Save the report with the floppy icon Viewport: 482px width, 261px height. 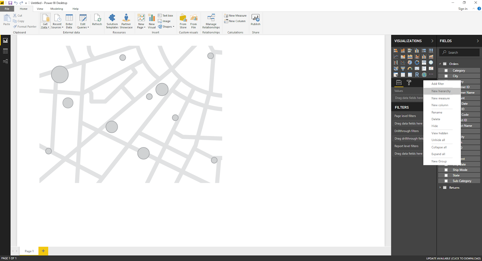click(x=10, y=3)
